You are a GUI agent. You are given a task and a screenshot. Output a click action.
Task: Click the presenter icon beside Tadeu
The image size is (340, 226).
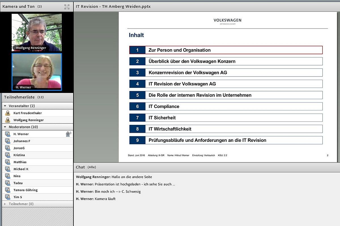click(8, 183)
